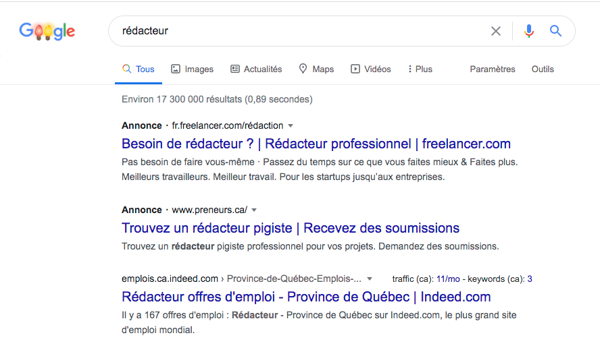Screen dimensions: 600x350
Task: Go to the Maps tab
Action: point(316,69)
